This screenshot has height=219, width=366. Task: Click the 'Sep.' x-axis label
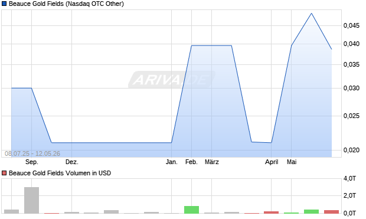tap(32, 162)
